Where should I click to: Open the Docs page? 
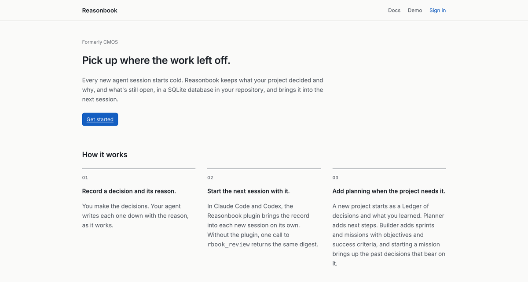tap(394, 10)
